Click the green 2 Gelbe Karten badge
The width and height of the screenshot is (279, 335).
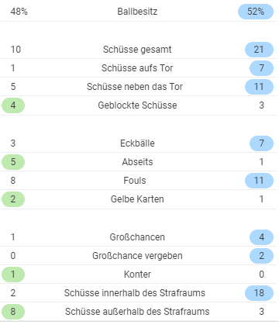(13, 199)
